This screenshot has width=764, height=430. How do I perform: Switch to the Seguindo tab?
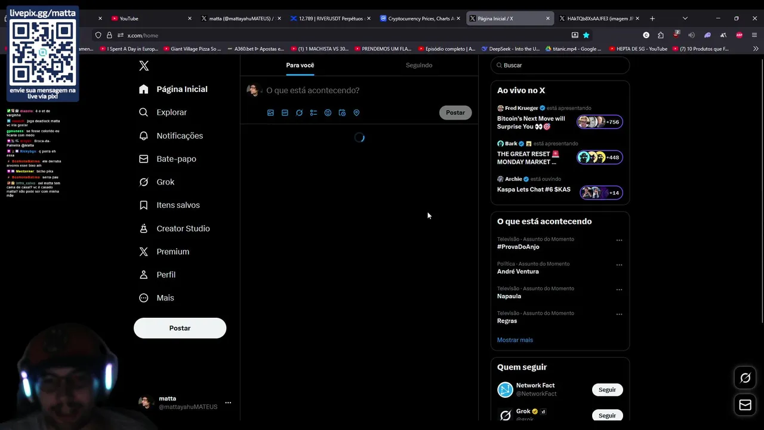pyautogui.click(x=419, y=65)
